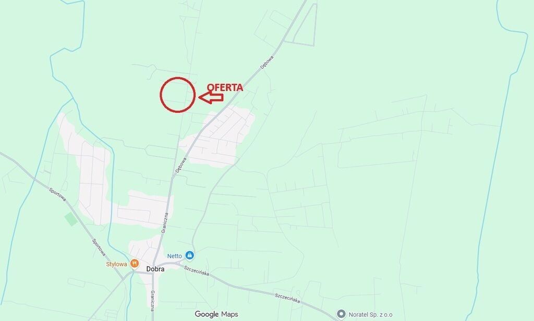Click the Szczecińska label near Noratel

287,298
